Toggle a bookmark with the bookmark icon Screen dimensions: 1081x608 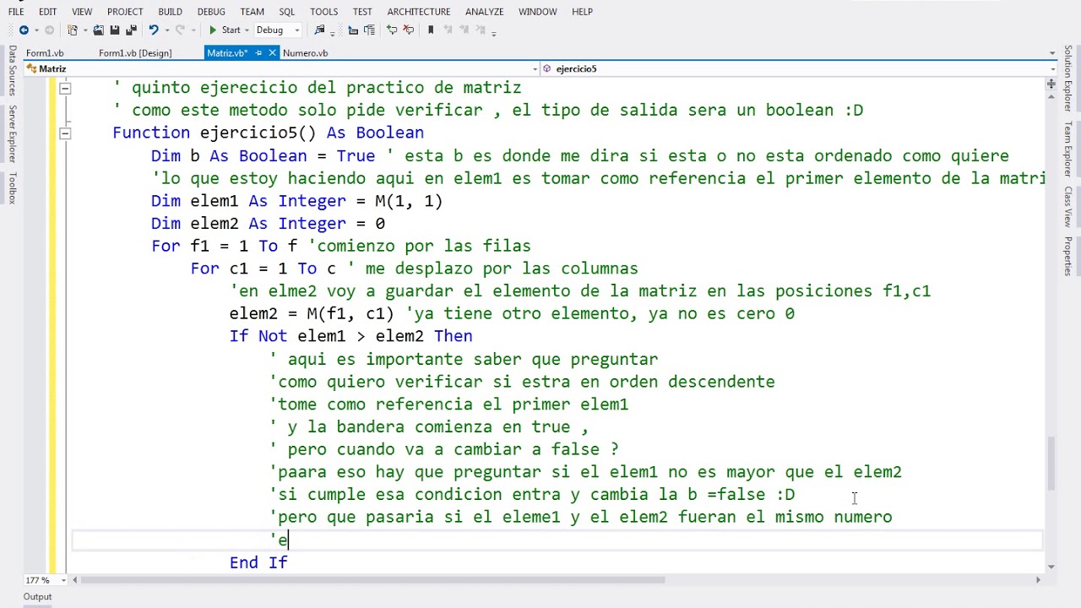coord(431,30)
